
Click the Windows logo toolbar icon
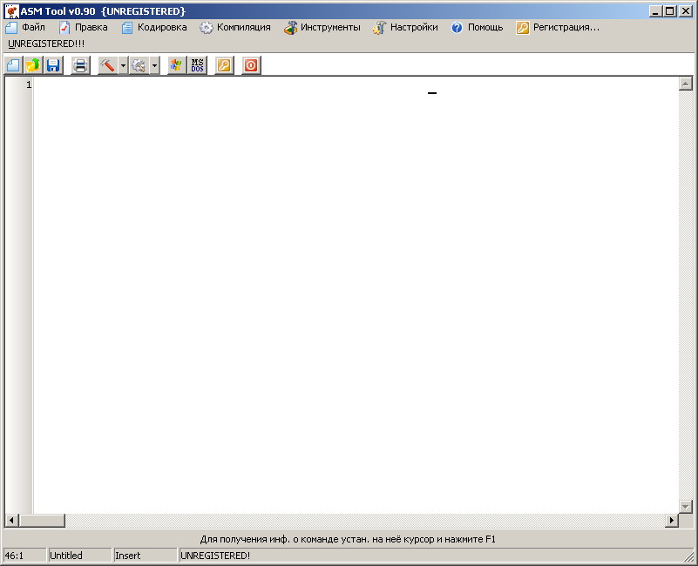pos(177,65)
